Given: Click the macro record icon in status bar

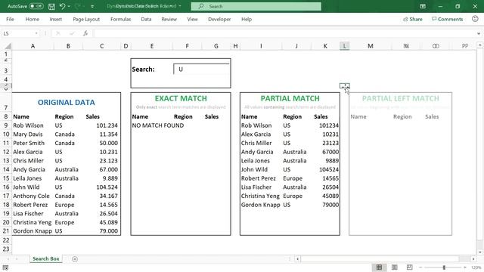Looking at the screenshot, I should click(5, 267).
